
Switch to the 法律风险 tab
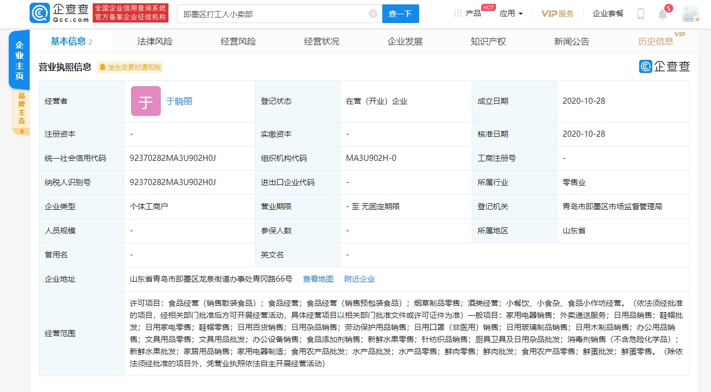154,40
